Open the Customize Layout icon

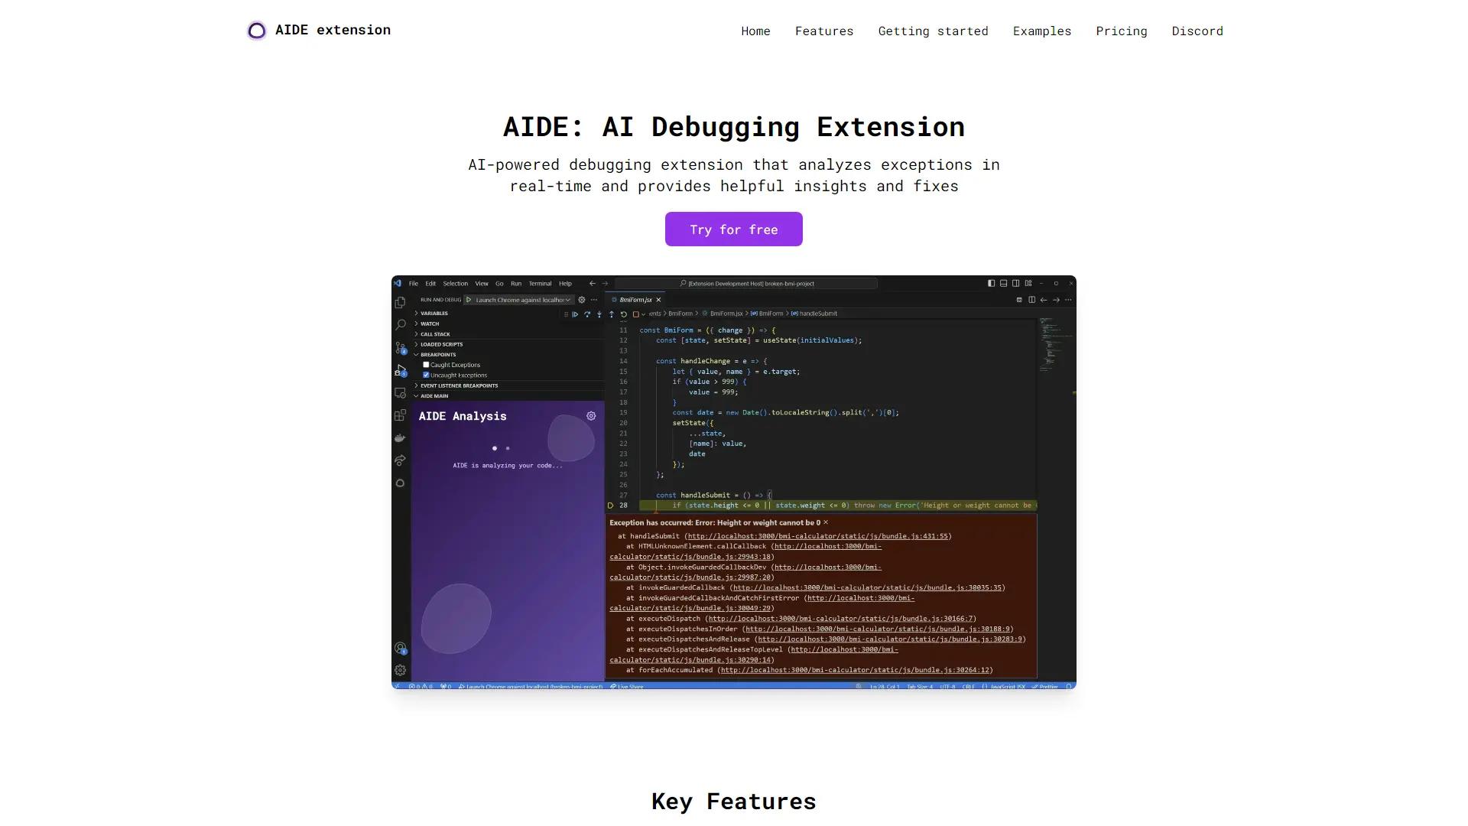[1028, 283]
